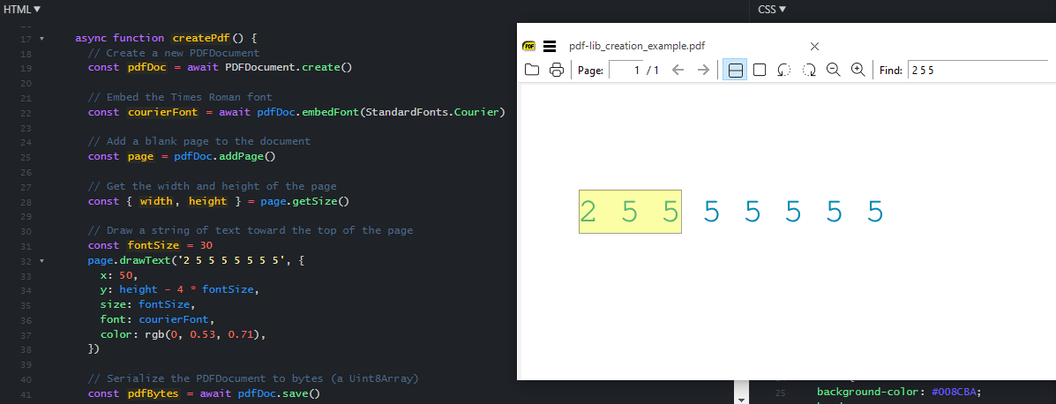
Task: Zoom out of the PDF
Action: tap(833, 70)
